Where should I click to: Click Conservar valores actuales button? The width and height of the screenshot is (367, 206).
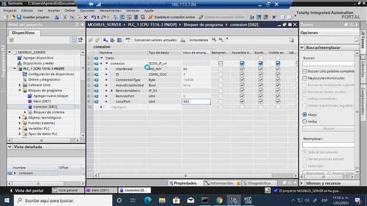[x=155, y=40]
